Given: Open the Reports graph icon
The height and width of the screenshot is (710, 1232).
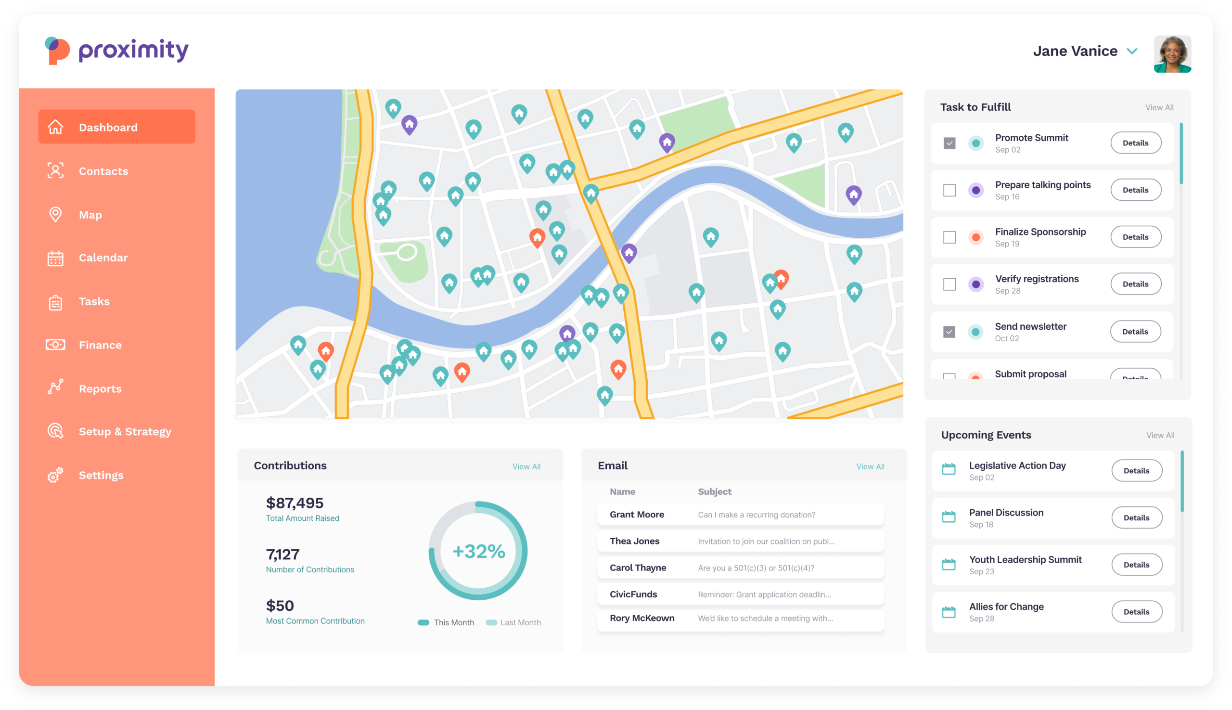Looking at the screenshot, I should 55,387.
